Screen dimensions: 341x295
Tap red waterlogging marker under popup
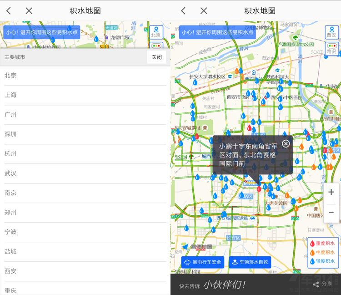[259, 188]
